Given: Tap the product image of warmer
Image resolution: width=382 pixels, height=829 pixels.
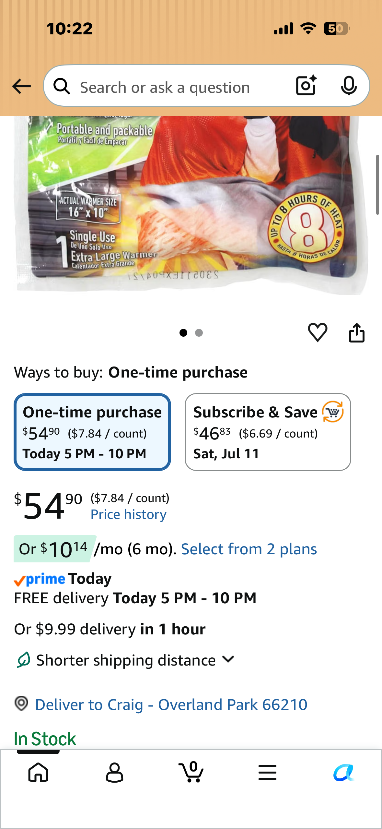Looking at the screenshot, I should pyautogui.click(x=191, y=205).
